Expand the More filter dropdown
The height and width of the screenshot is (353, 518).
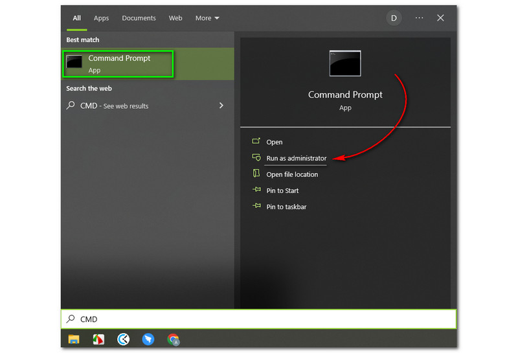[x=207, y=18]
